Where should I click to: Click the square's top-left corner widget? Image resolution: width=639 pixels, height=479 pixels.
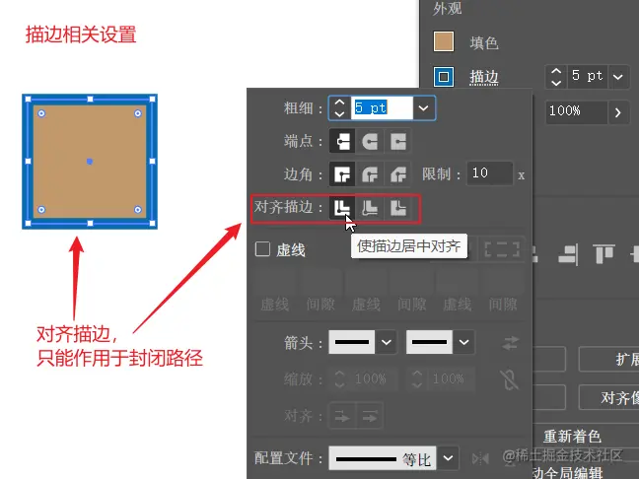(x=41, y=113)
